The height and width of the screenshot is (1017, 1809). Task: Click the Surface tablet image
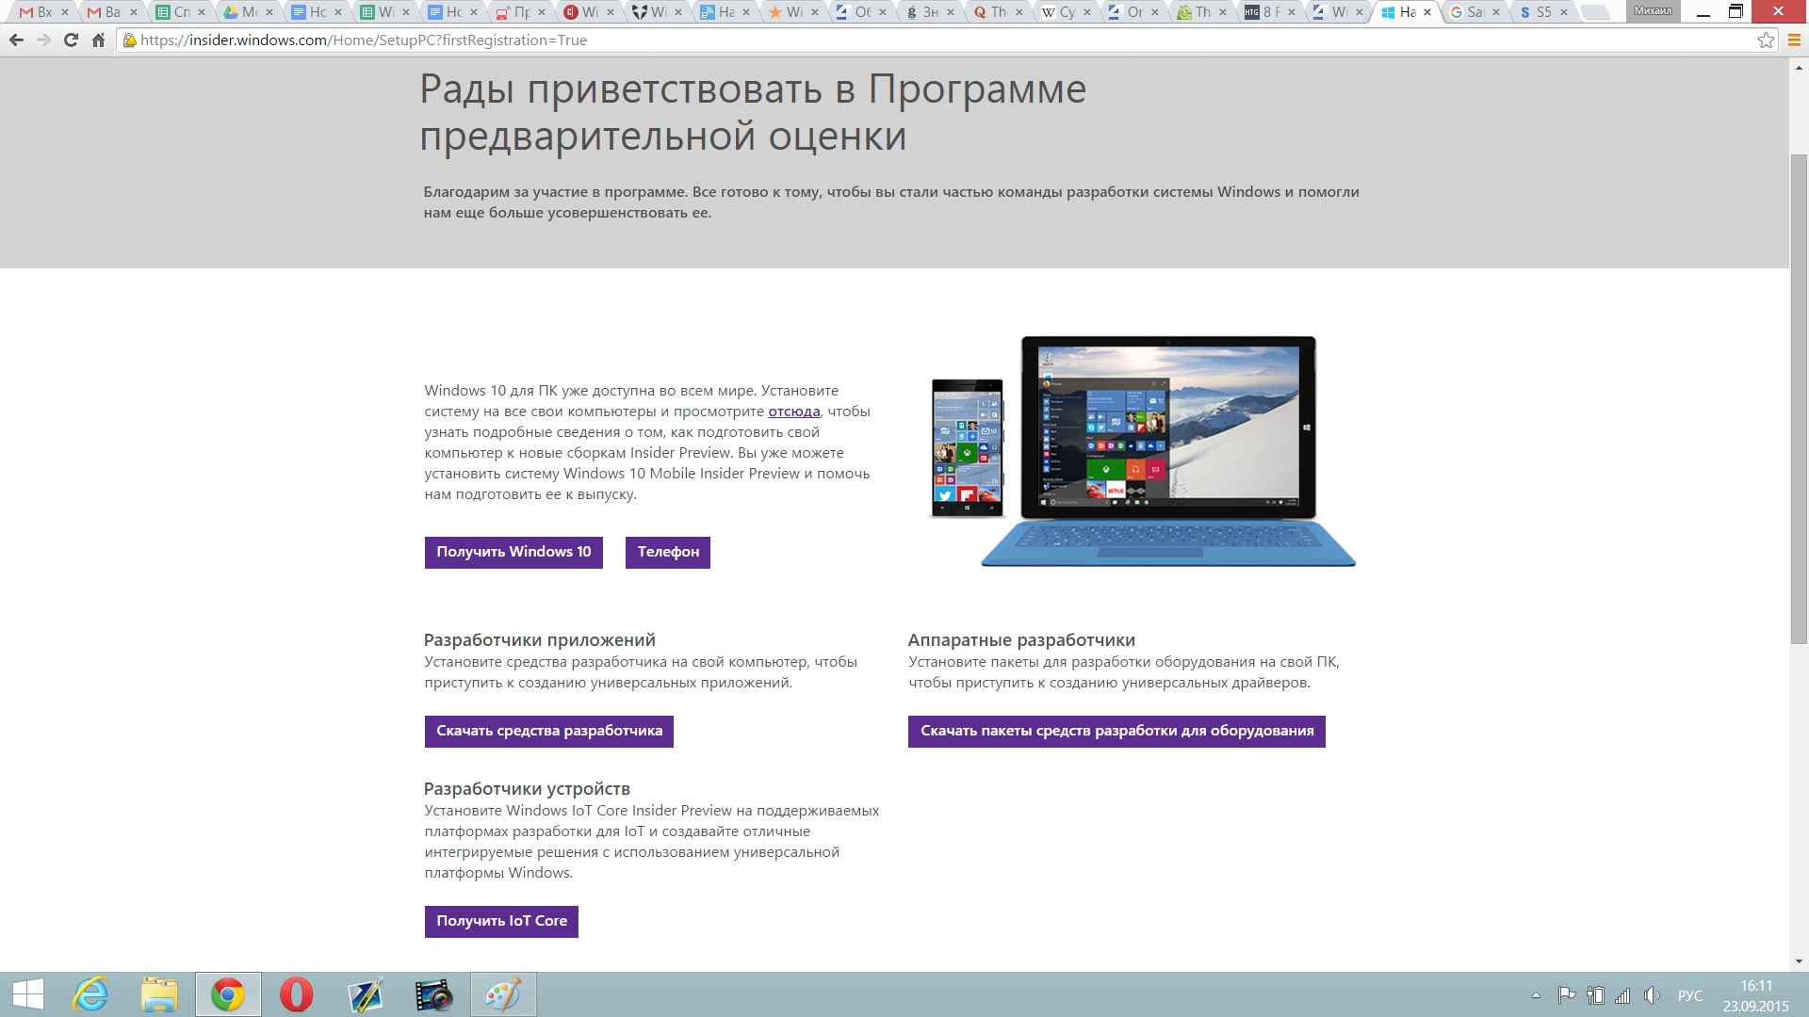click(1168, 450)
